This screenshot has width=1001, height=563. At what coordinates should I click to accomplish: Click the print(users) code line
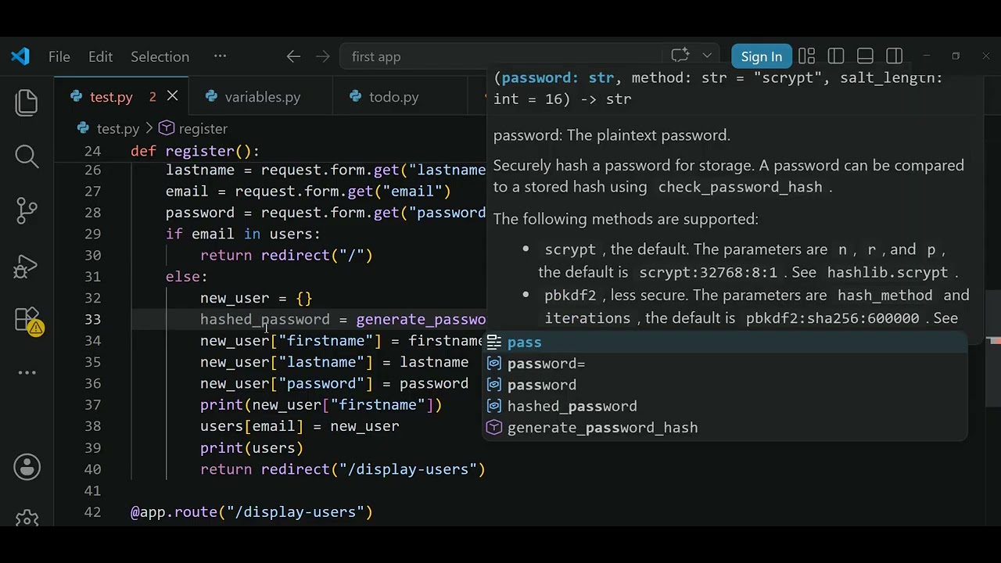[251, 448]
